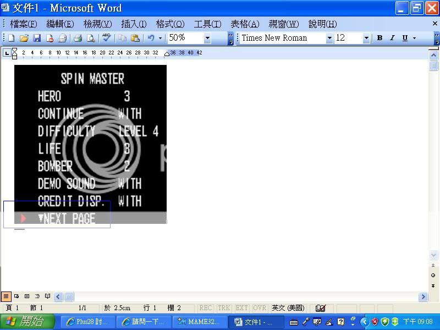Switch to Plus28 討... taskbar window
The image size is (440, 330).
click(x=88, y=322)
